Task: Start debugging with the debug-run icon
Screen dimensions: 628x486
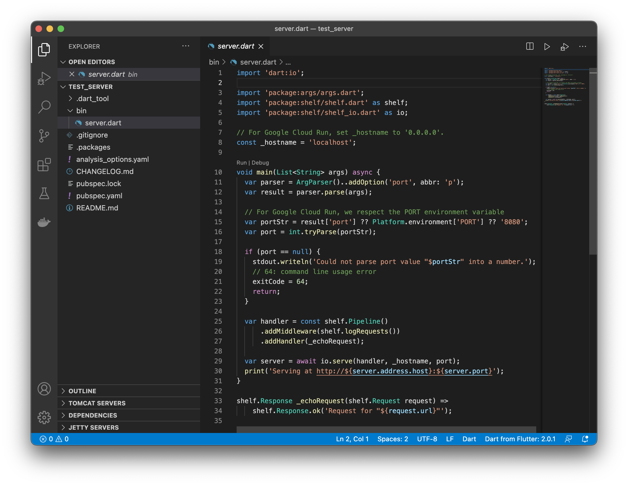Action: 564,47
